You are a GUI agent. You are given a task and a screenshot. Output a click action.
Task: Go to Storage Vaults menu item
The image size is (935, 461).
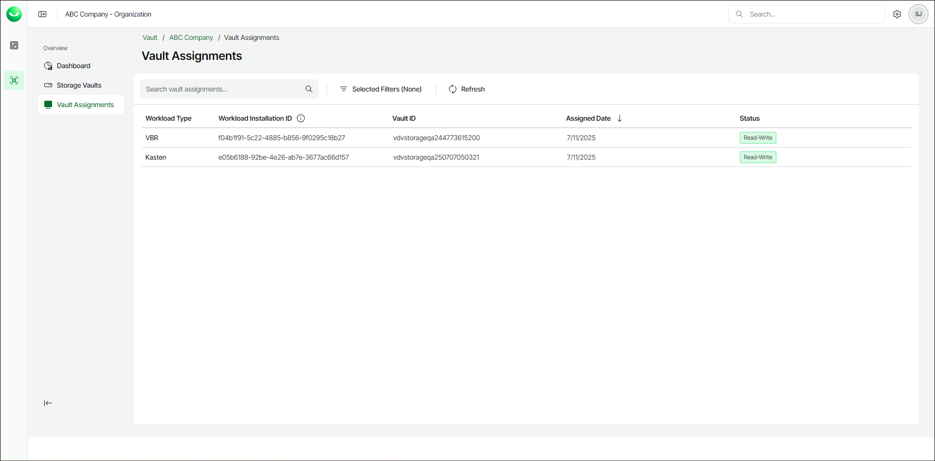(x=79, y=85)
